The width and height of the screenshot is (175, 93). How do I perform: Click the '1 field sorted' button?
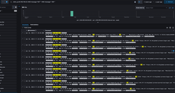click(26, 28)
